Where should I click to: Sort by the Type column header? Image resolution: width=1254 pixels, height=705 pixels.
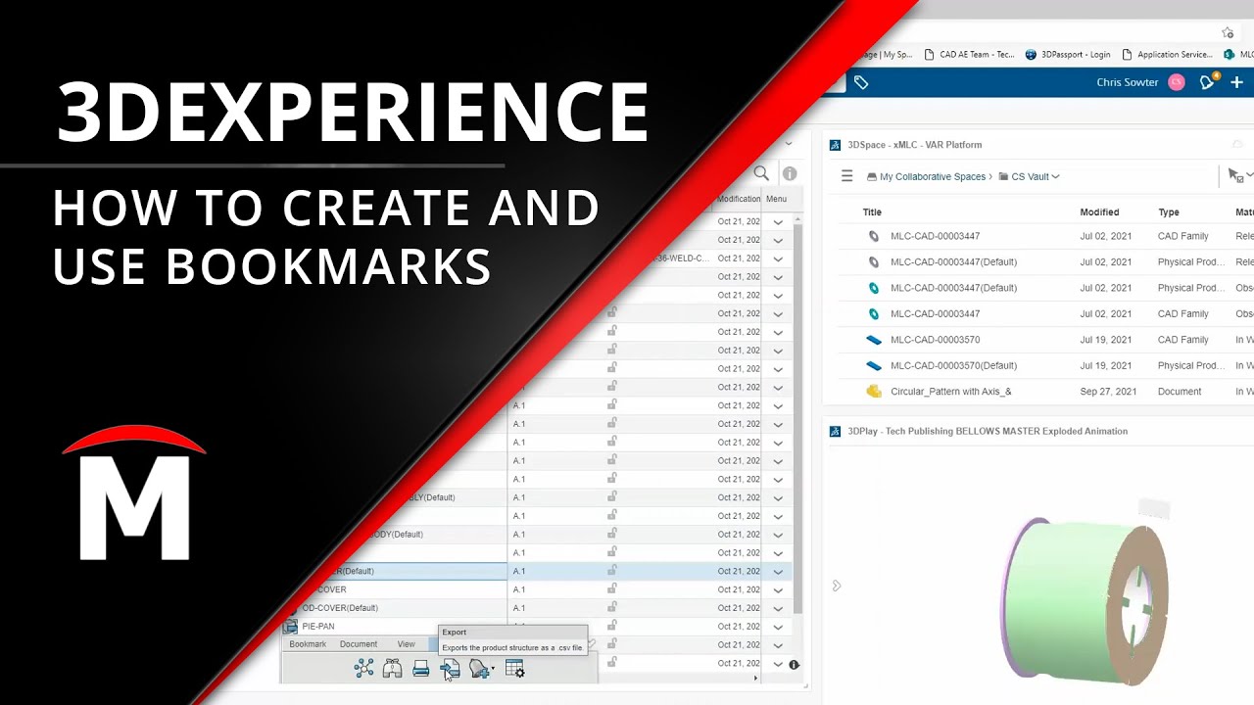(x=1168, y=211)
